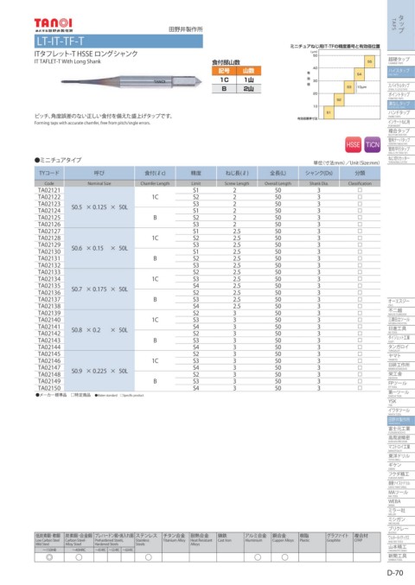Tick the classification box for TA02135
Screen dimensions: 415x585
click(x=360, y=286)
